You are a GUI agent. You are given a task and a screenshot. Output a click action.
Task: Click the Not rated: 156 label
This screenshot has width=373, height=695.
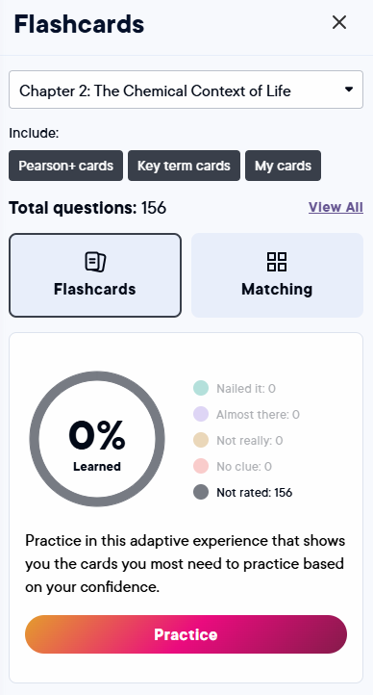(254, 493)
